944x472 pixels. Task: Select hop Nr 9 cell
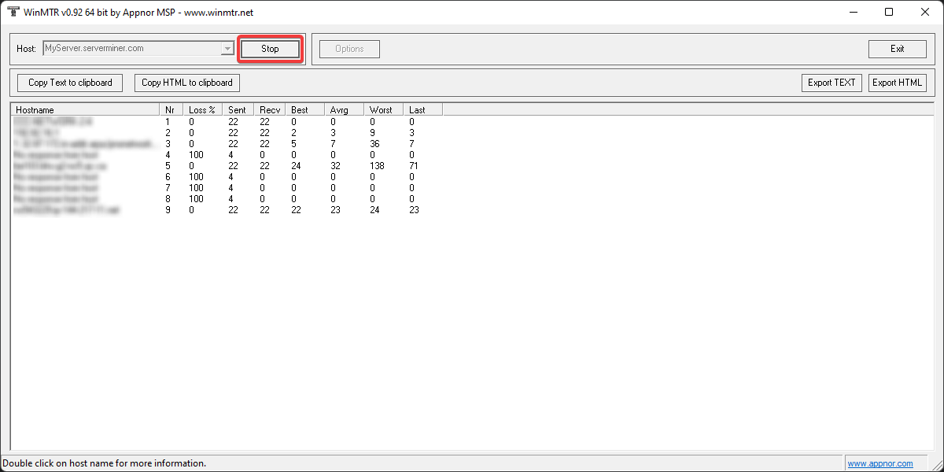(x=168, y=210)
